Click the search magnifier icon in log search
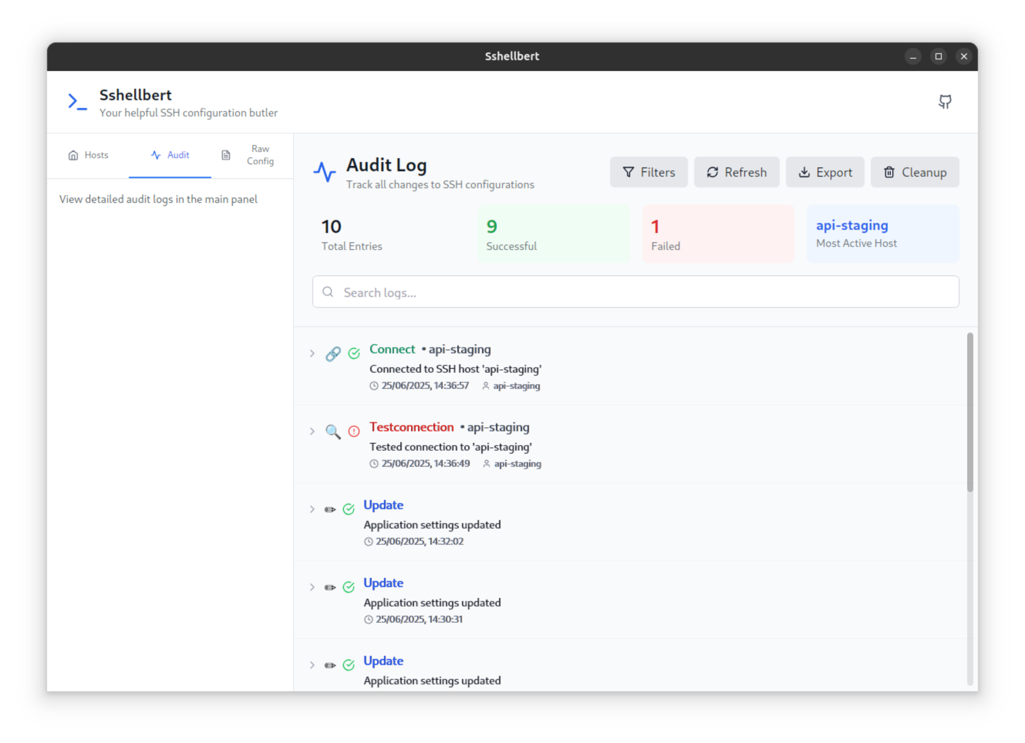1025x743 pixels. [328, 292]
